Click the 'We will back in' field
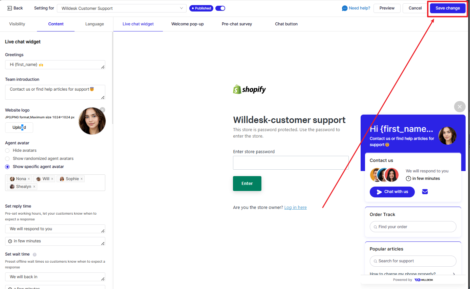 coord(55,277)
